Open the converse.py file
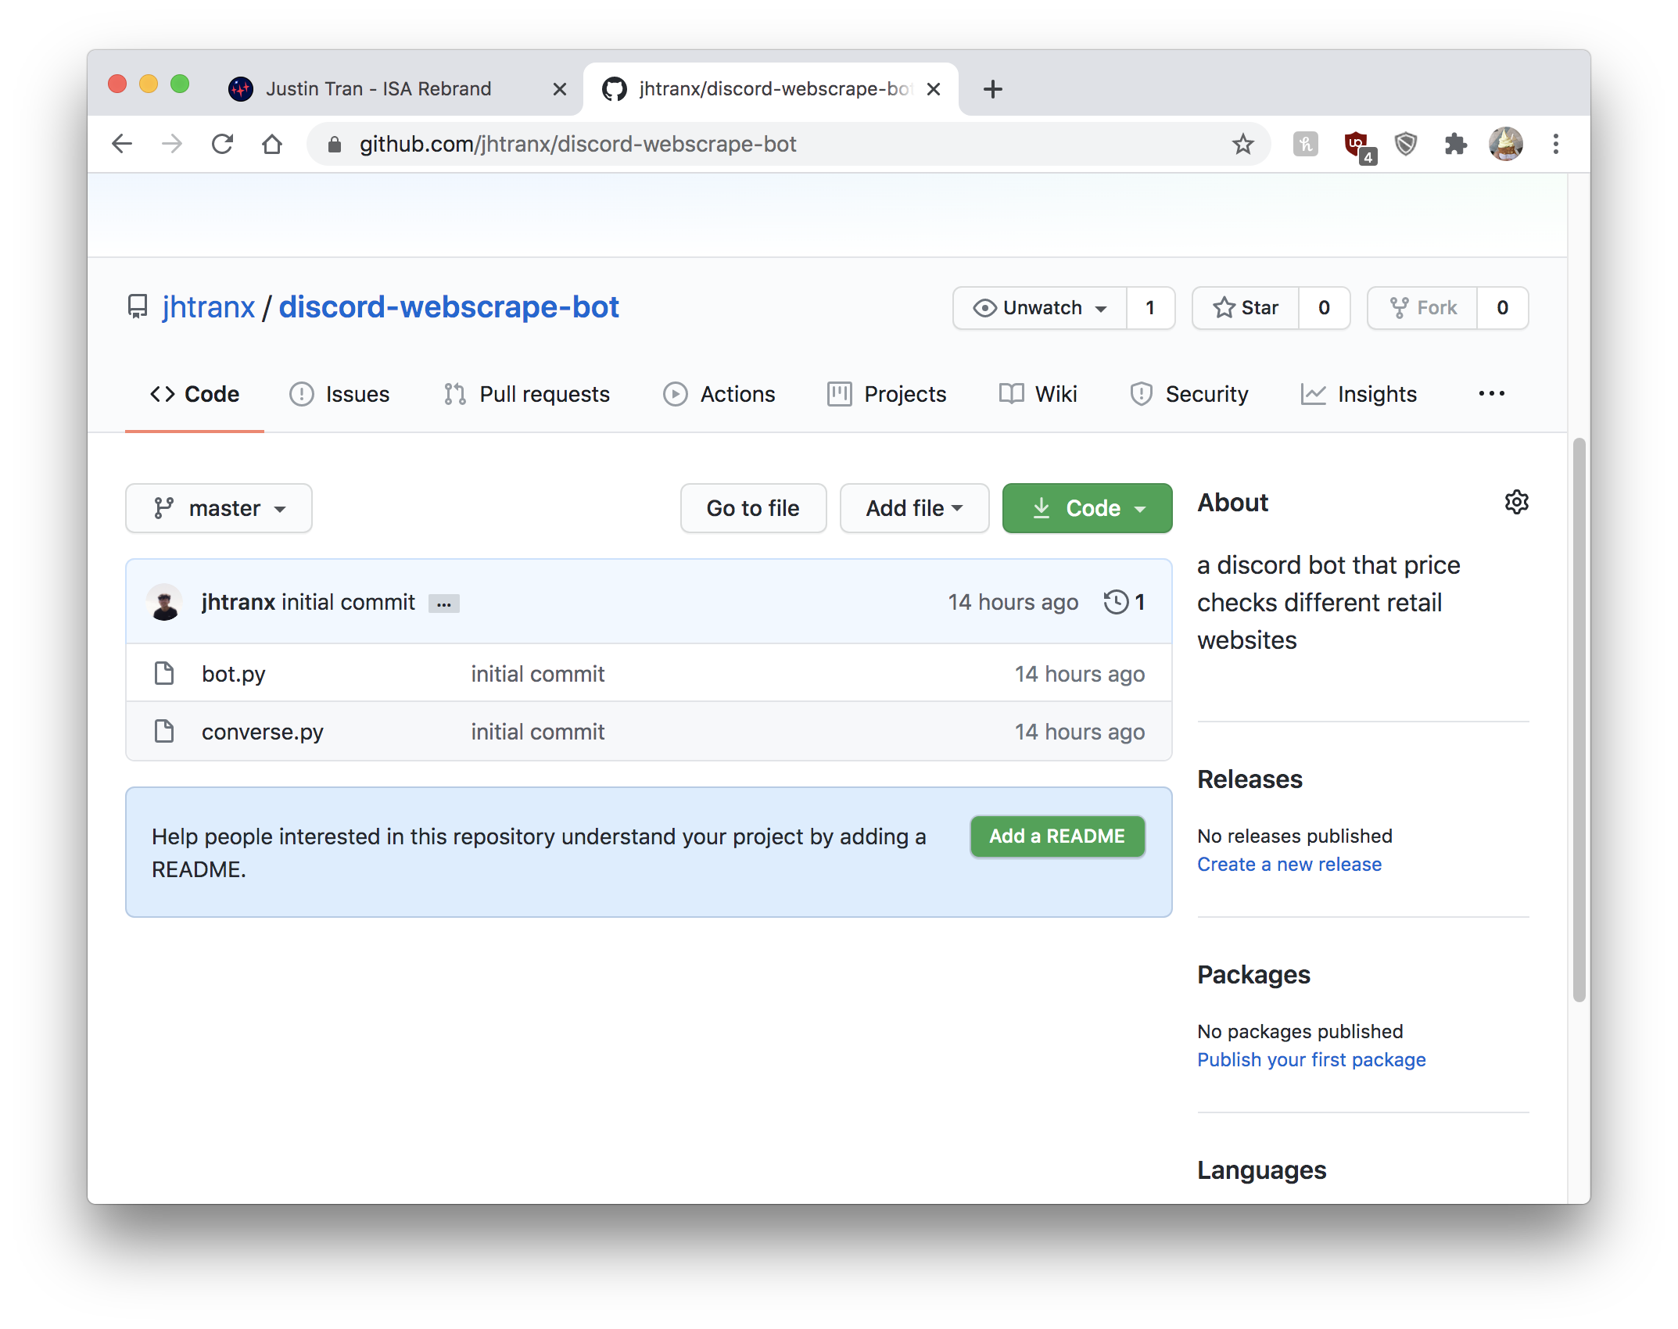The width and height of the screenshot is (1678, 1329). [262, 732]
